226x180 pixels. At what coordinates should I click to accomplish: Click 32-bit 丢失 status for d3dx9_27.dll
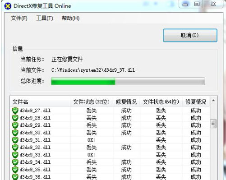92,111
